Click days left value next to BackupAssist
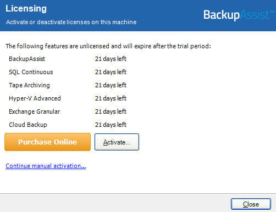 click(111, 59)
